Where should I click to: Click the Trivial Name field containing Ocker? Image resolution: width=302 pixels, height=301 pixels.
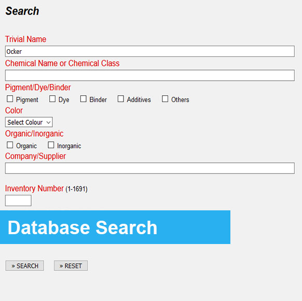149,51
